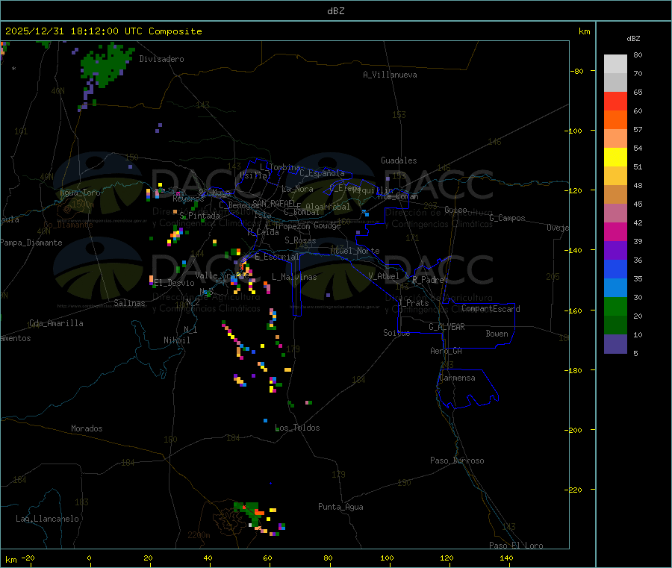672x568 pixels.
Task: Click the Punta_Agua place name
Action: pos(340,507)
